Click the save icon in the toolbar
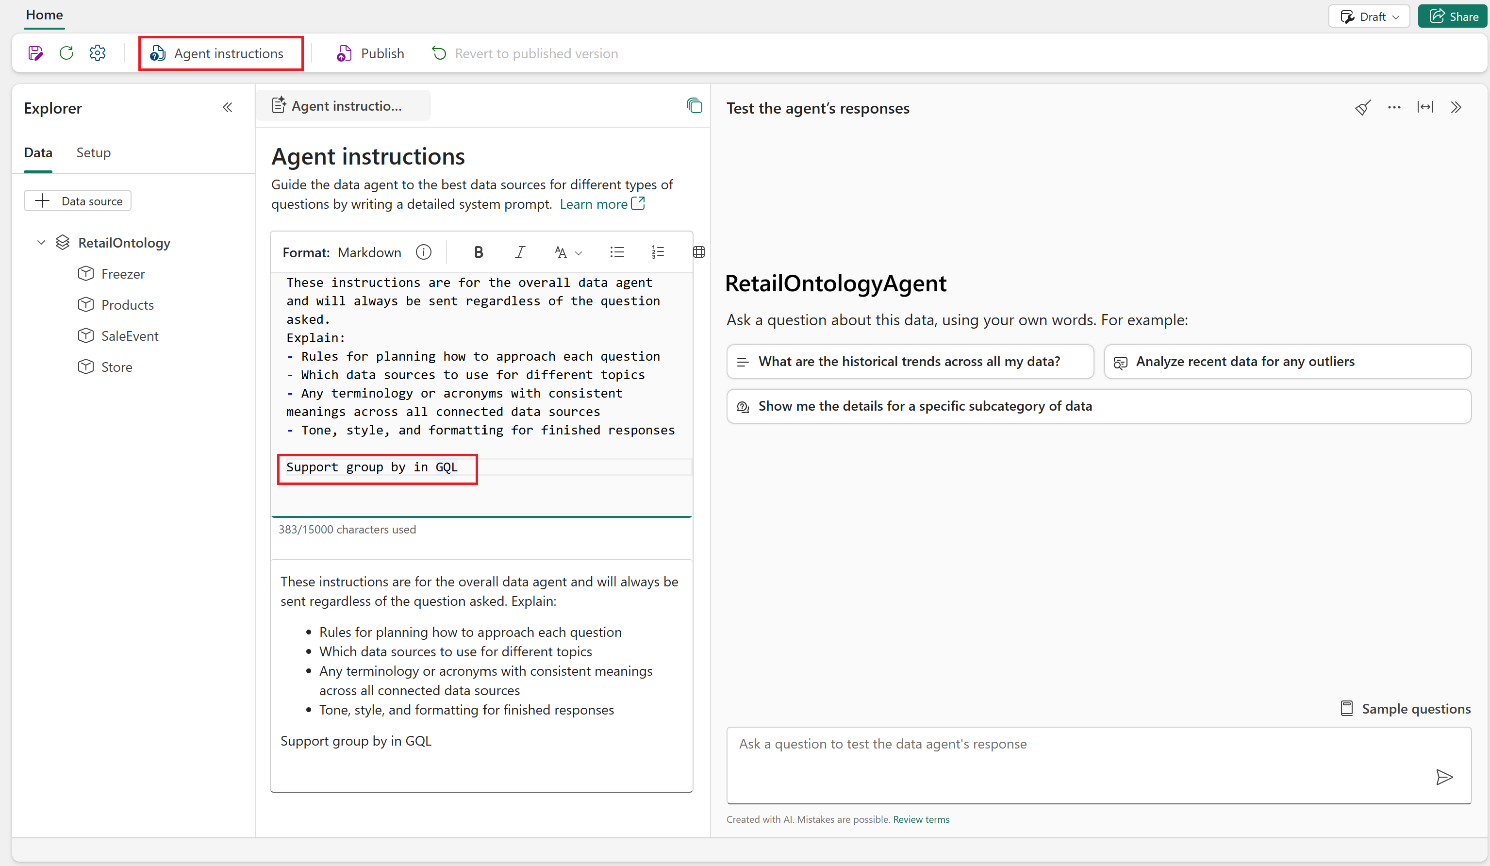The height and width of the screenshot is (866, 1490). (35, 53)
